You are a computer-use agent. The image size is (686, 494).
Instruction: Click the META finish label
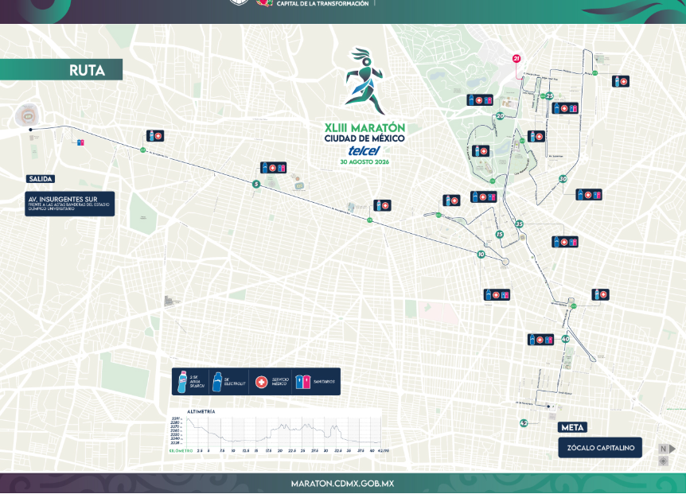[572, 427]
